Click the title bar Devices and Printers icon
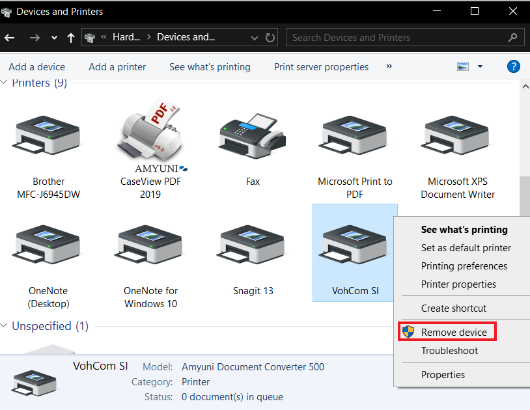This screenshot has height=410, width=530. [x=7, y=12]
